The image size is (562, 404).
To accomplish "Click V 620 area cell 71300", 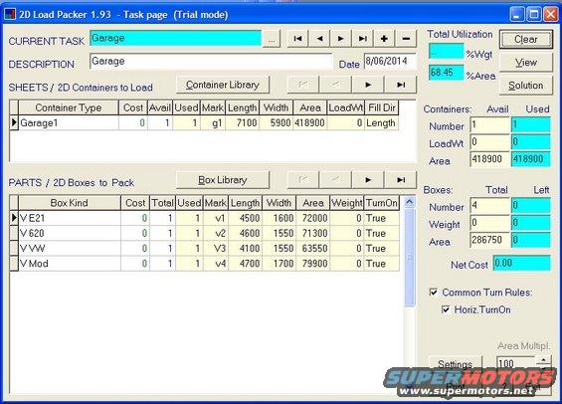I will pos(312,233).
